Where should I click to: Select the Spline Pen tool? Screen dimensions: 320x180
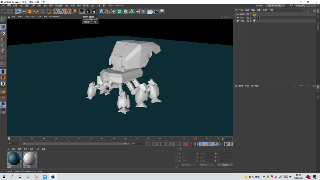[108, 12]
